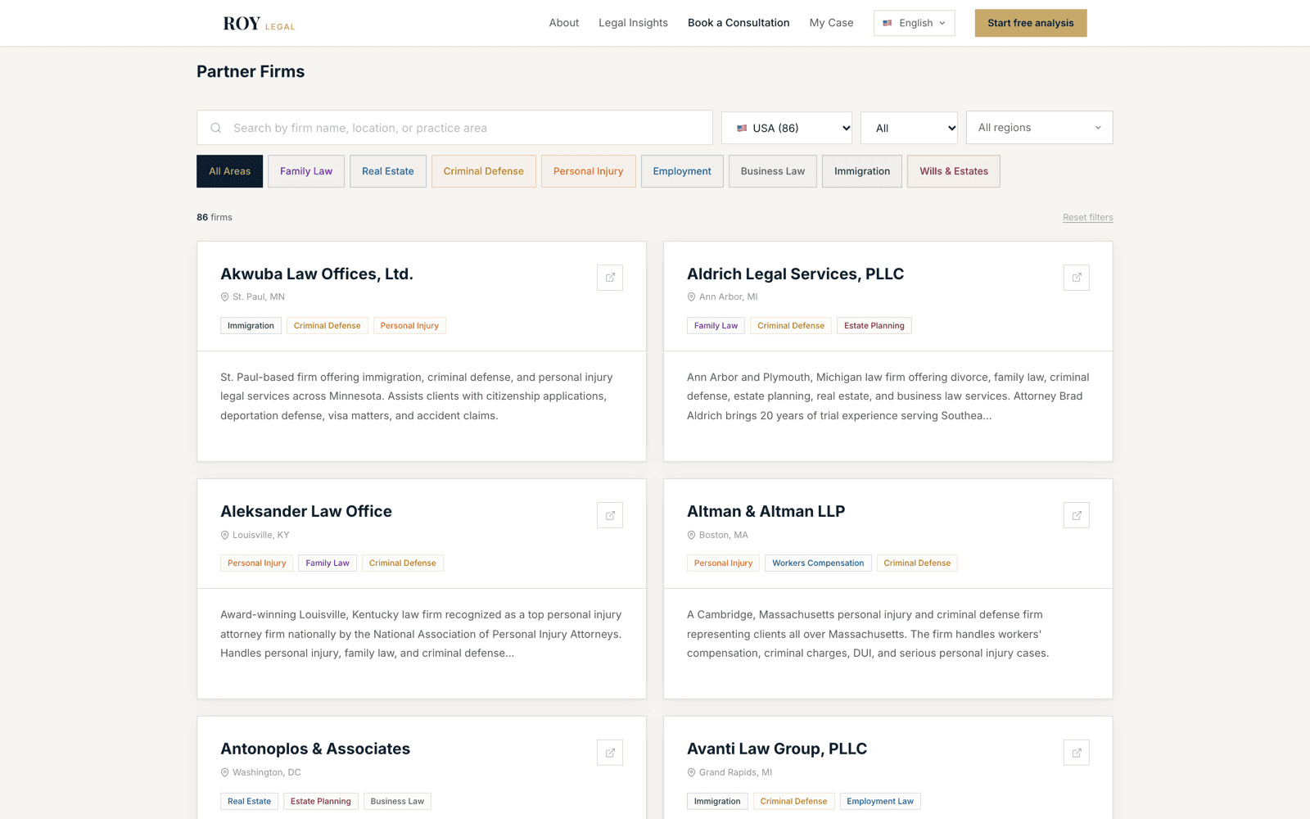
Task: Click the Start free analysis button
Action: [1031, 23]
